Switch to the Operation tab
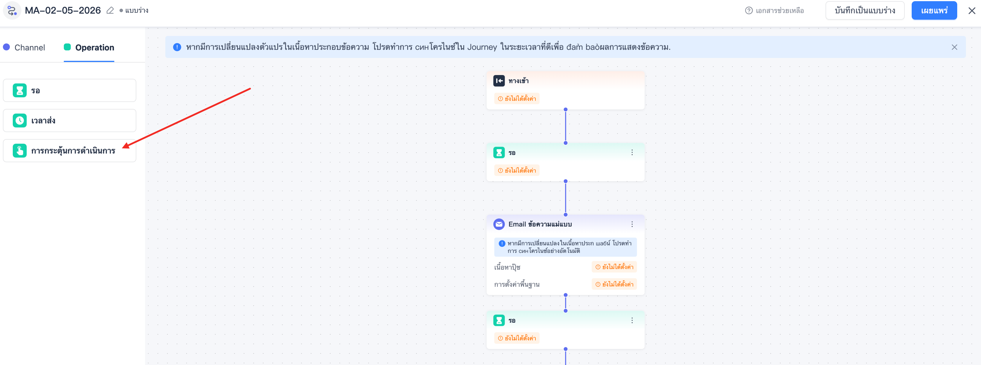 point(89,48)
